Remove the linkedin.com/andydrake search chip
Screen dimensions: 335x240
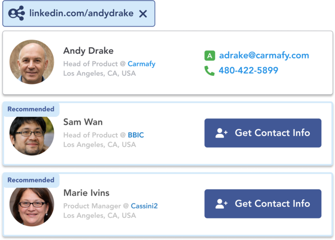click(143, 14)
